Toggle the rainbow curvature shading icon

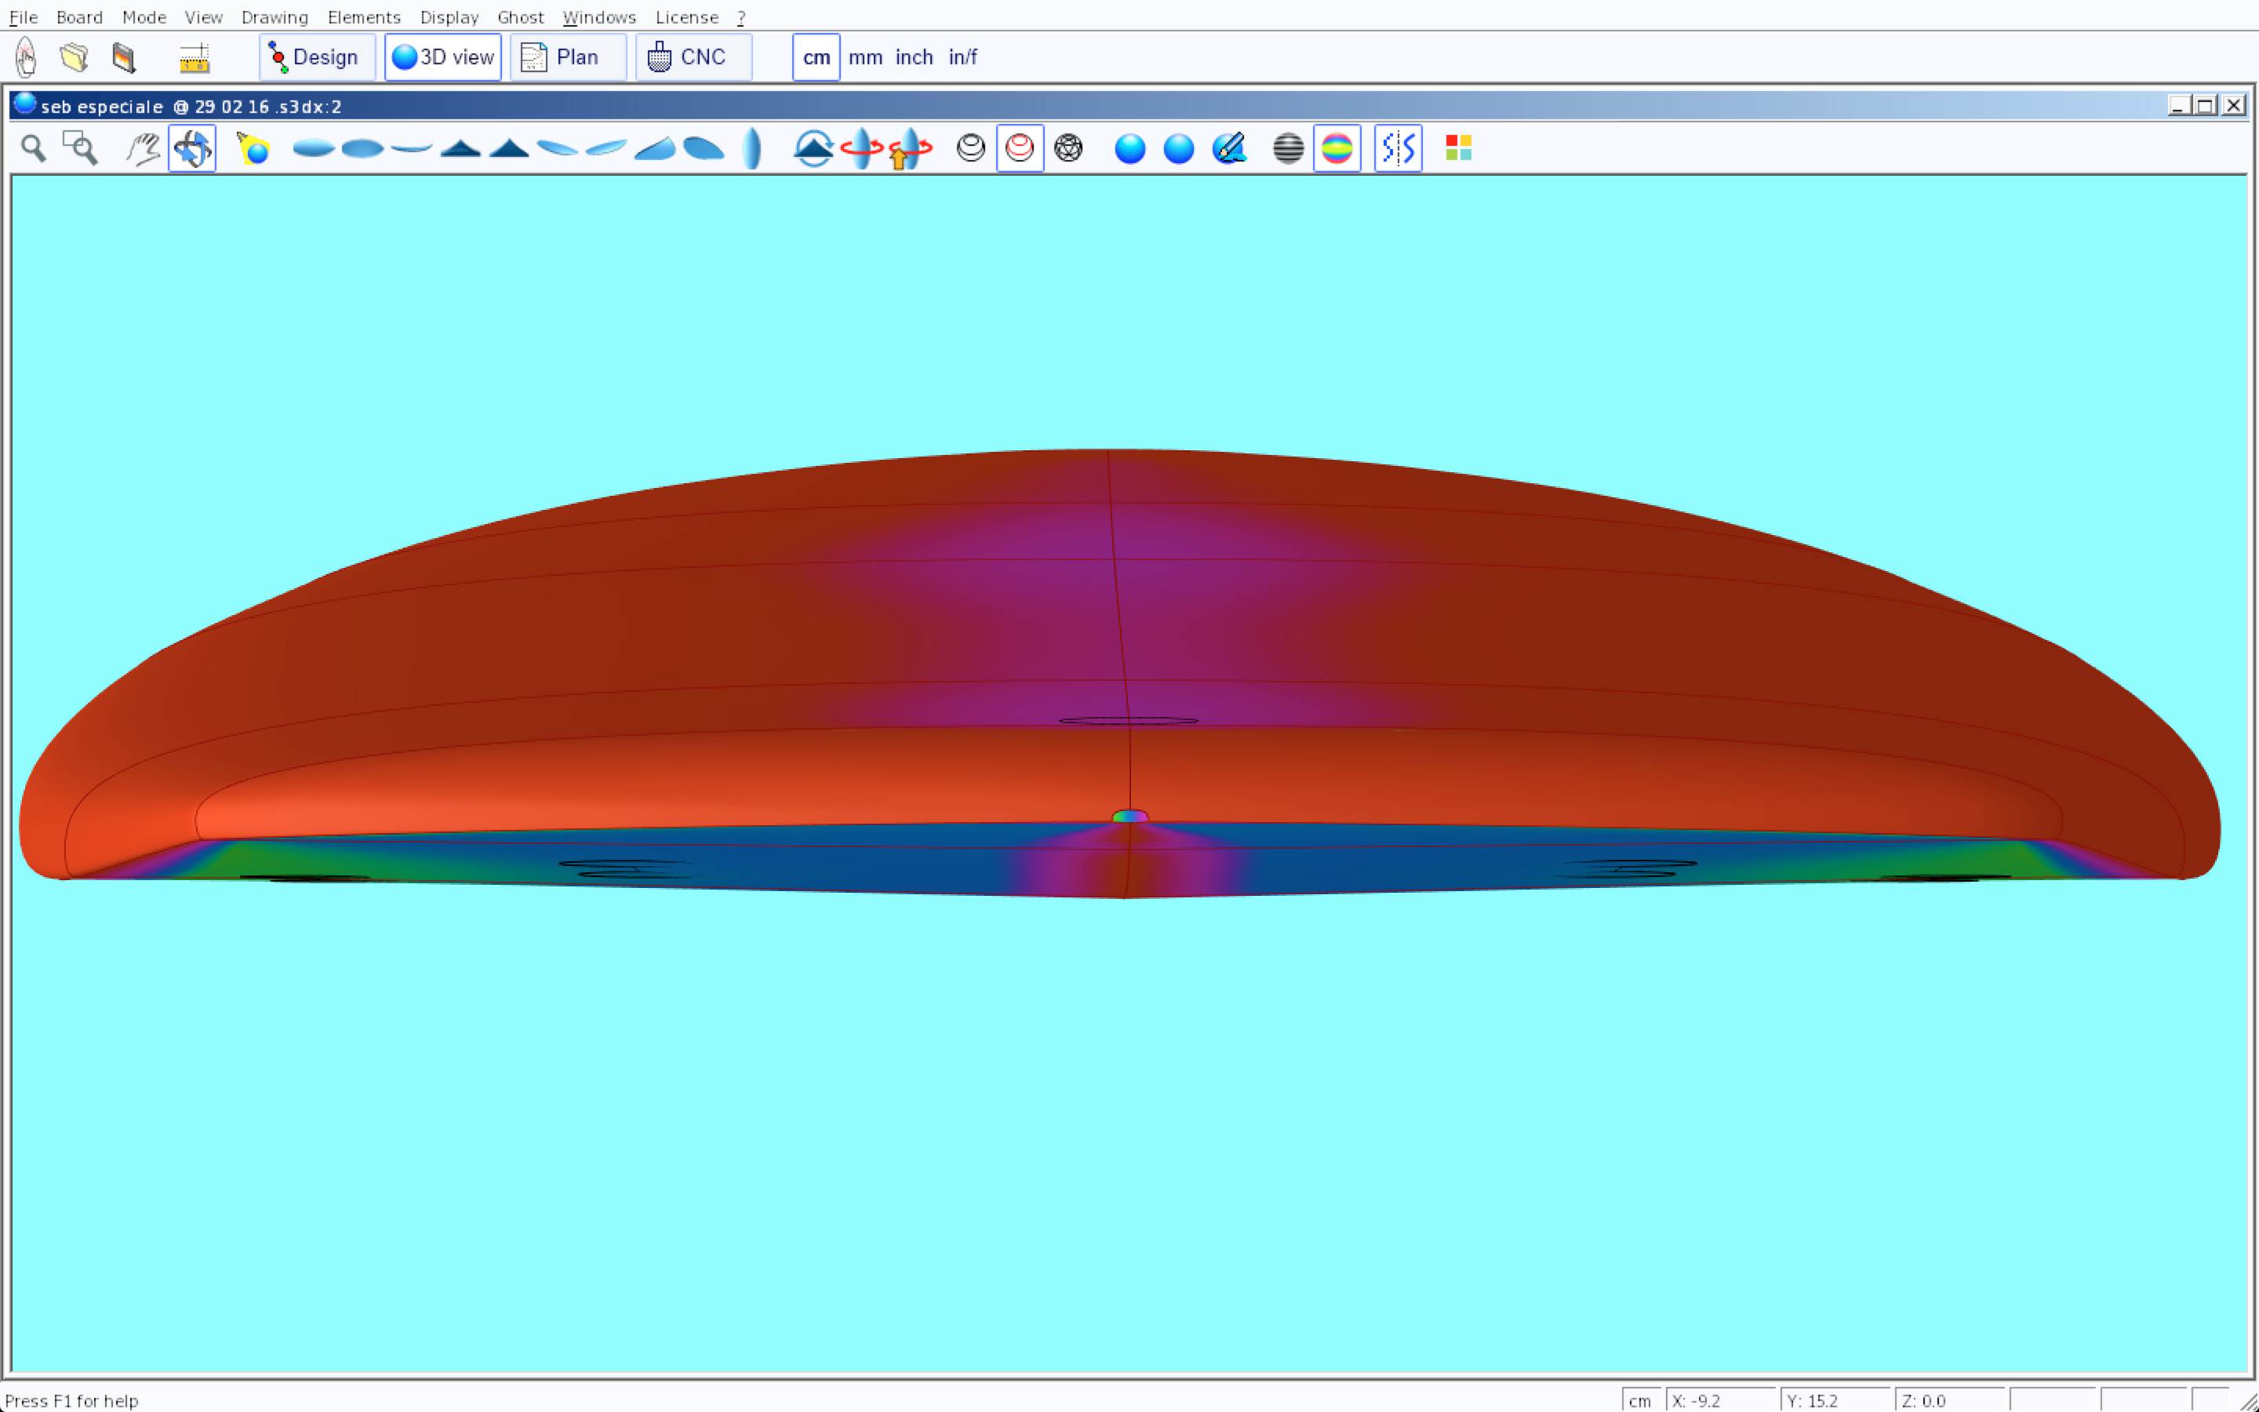[x=1337, y=148]
